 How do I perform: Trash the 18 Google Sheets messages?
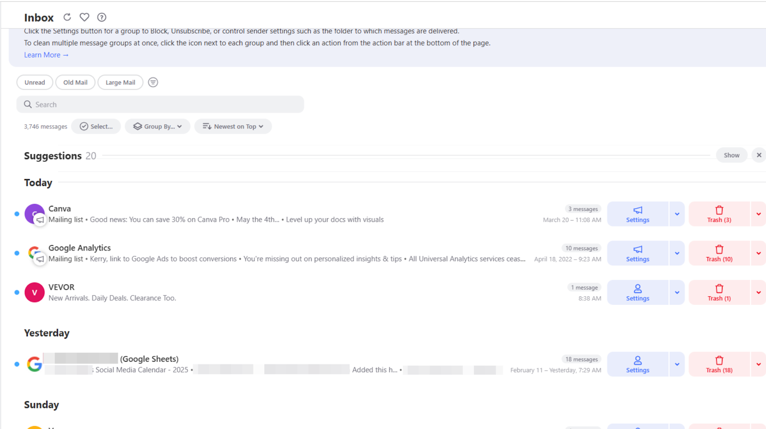[719, 364]
